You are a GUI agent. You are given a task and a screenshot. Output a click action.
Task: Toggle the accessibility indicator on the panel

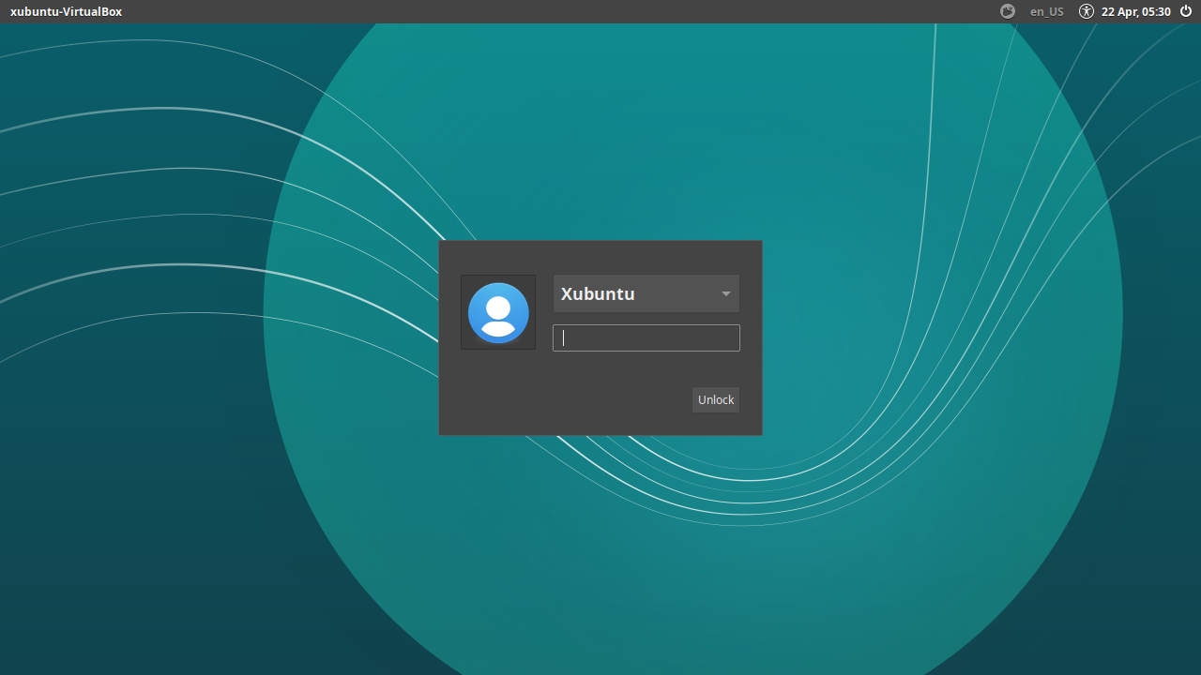point(1086,11)
